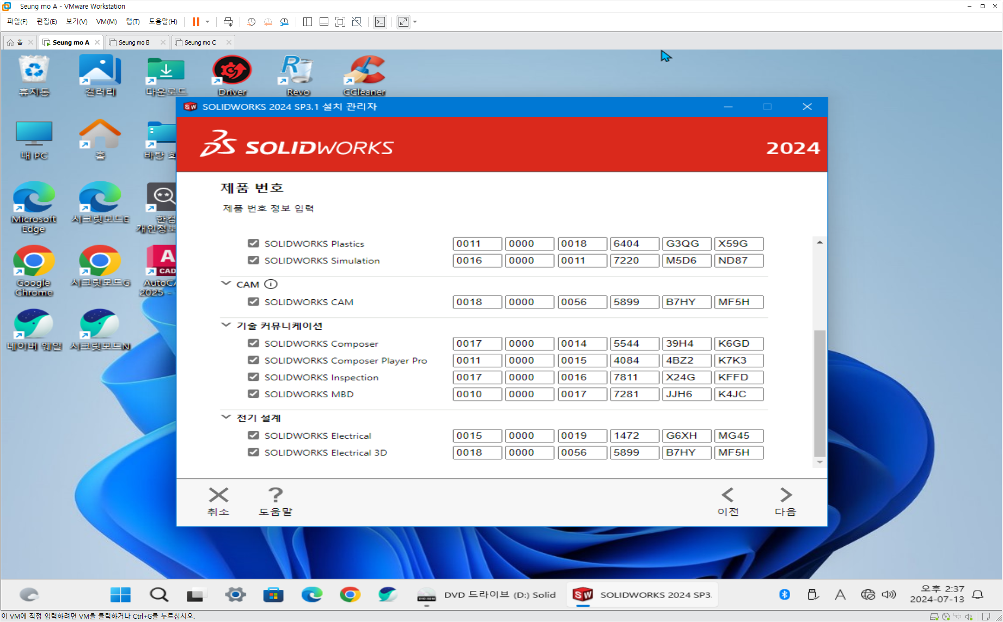
Task: Collapse the 전기 설계 section chevron
Action: tap(226, 417)
